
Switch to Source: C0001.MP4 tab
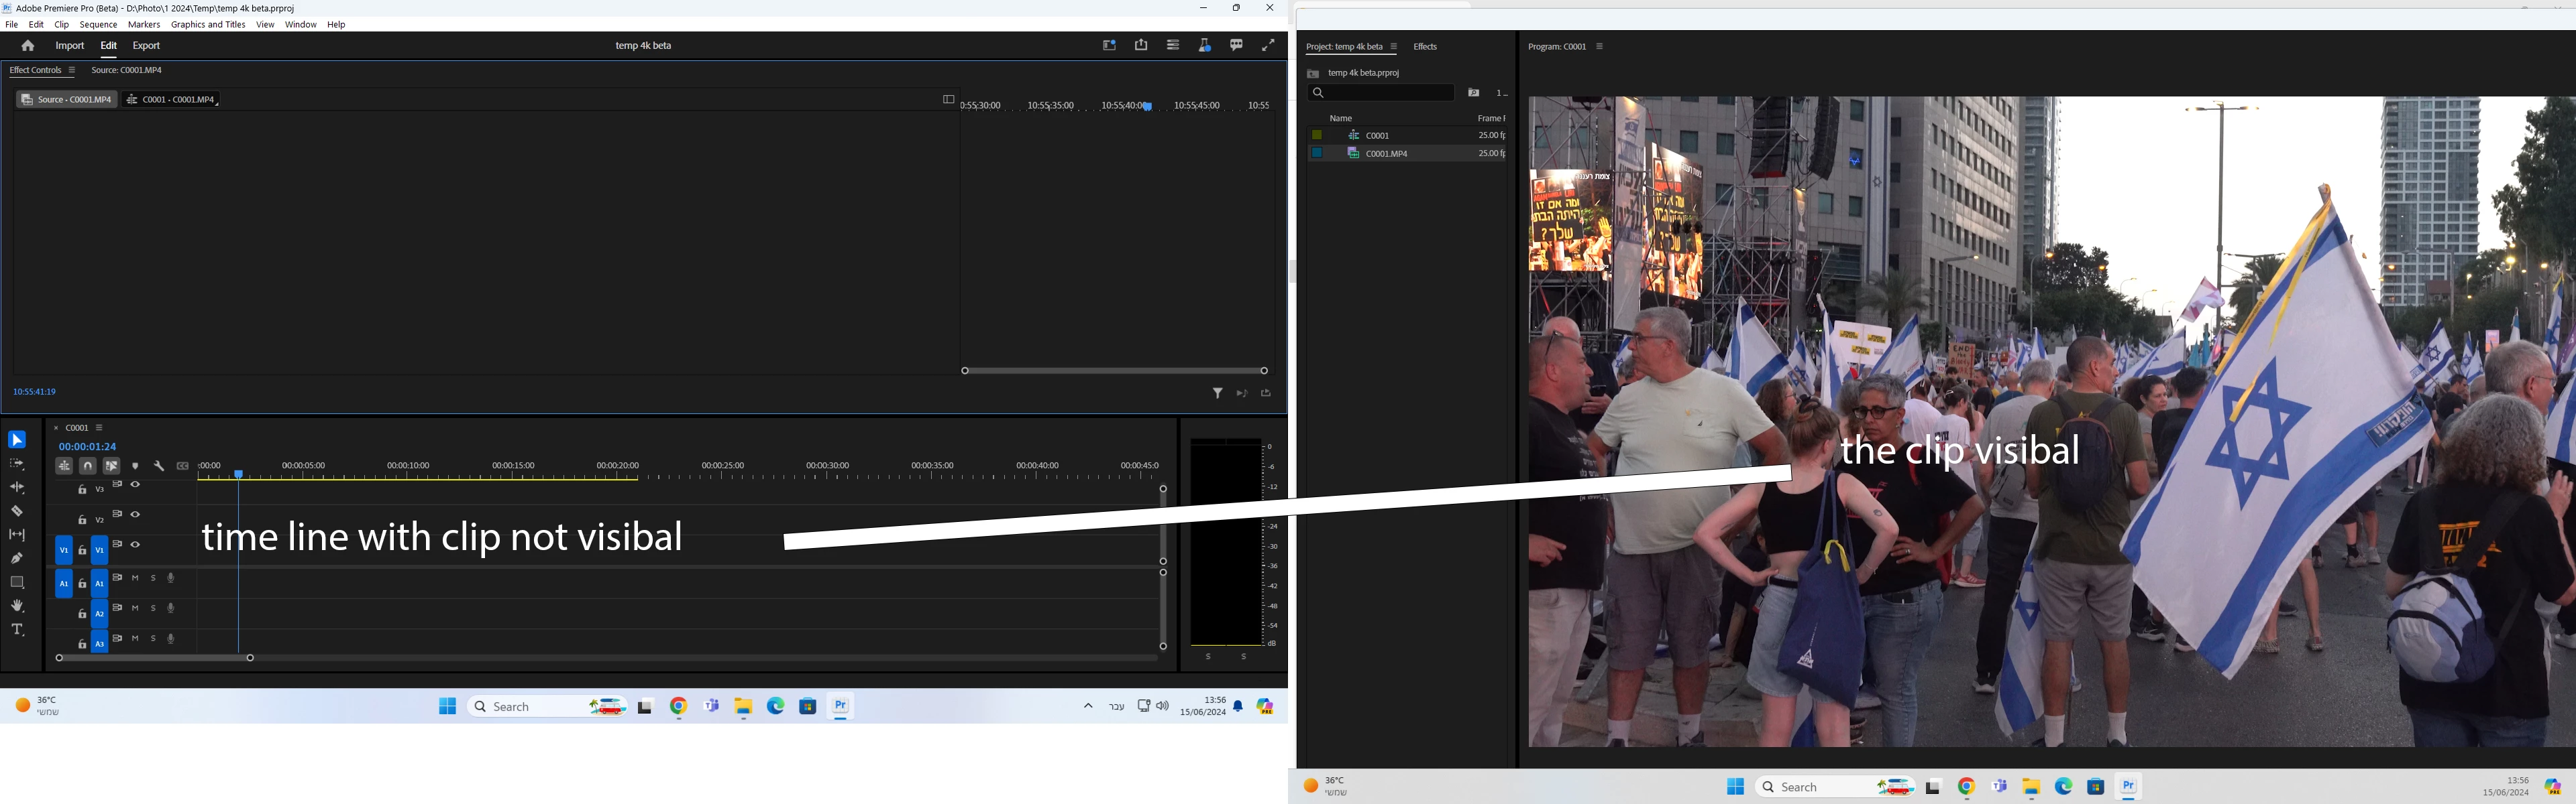(x=126, y=70)
